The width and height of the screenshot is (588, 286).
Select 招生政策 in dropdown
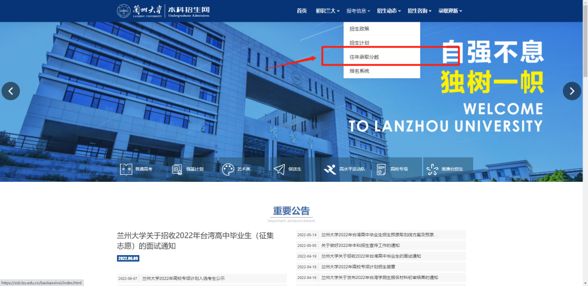382,29
